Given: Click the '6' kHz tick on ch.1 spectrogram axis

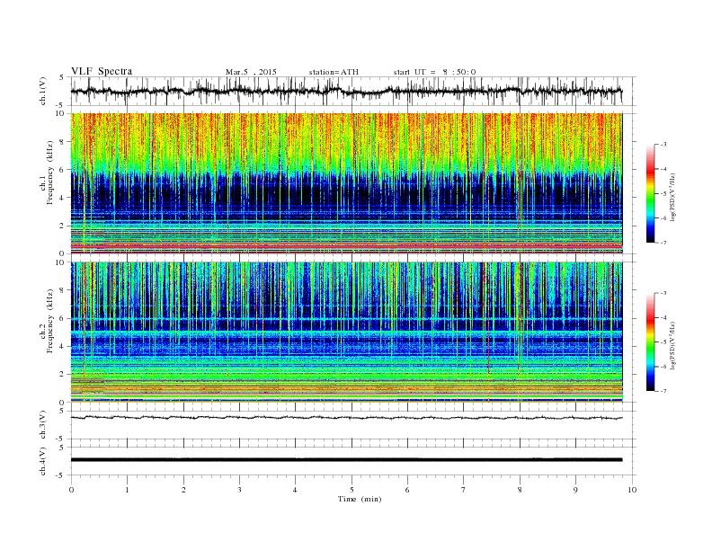Looking at the screenshot, I should (62, 170).
